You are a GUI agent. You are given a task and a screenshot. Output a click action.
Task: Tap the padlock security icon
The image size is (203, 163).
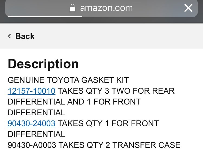73,8
